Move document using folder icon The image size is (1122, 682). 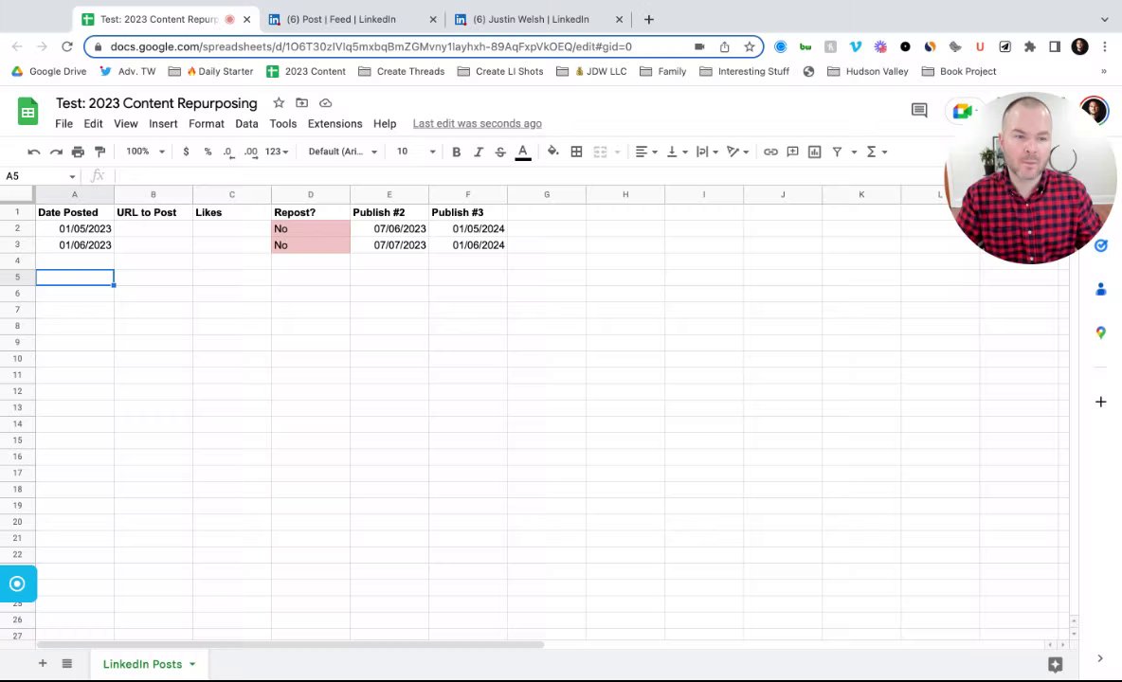click(302, 103)
